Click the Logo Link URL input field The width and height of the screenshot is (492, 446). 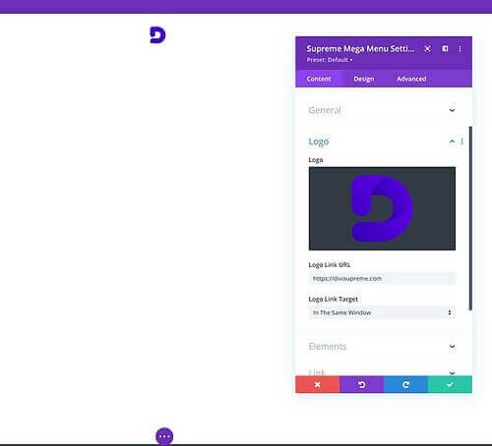click(x=382, y=278)
